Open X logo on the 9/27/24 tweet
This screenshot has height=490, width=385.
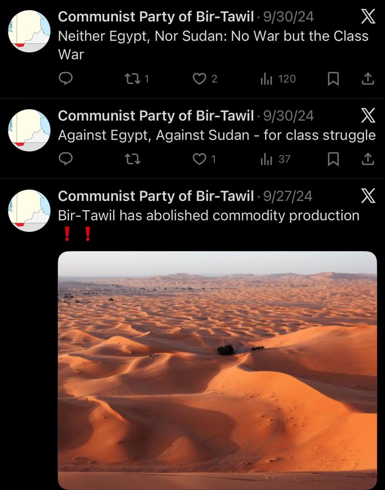click(x=368, y=196)
